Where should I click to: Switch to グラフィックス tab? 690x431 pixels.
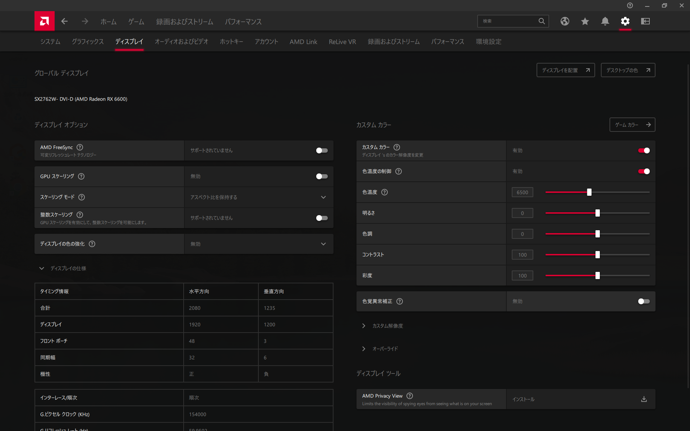pyautogui.click(x=88, y=42)
